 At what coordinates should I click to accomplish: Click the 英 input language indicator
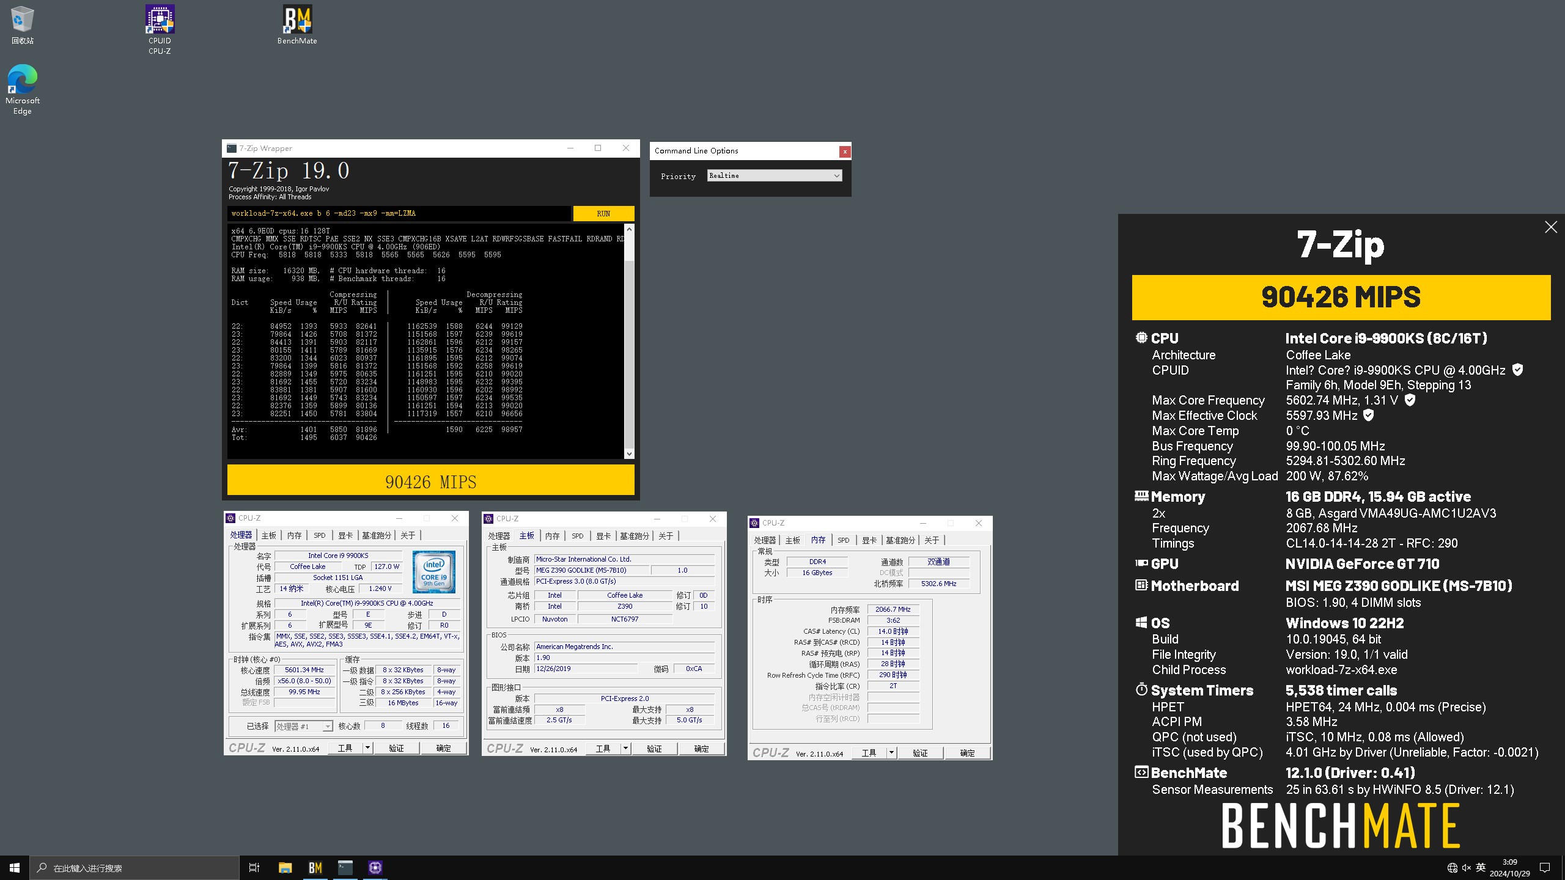(1481, 867)
